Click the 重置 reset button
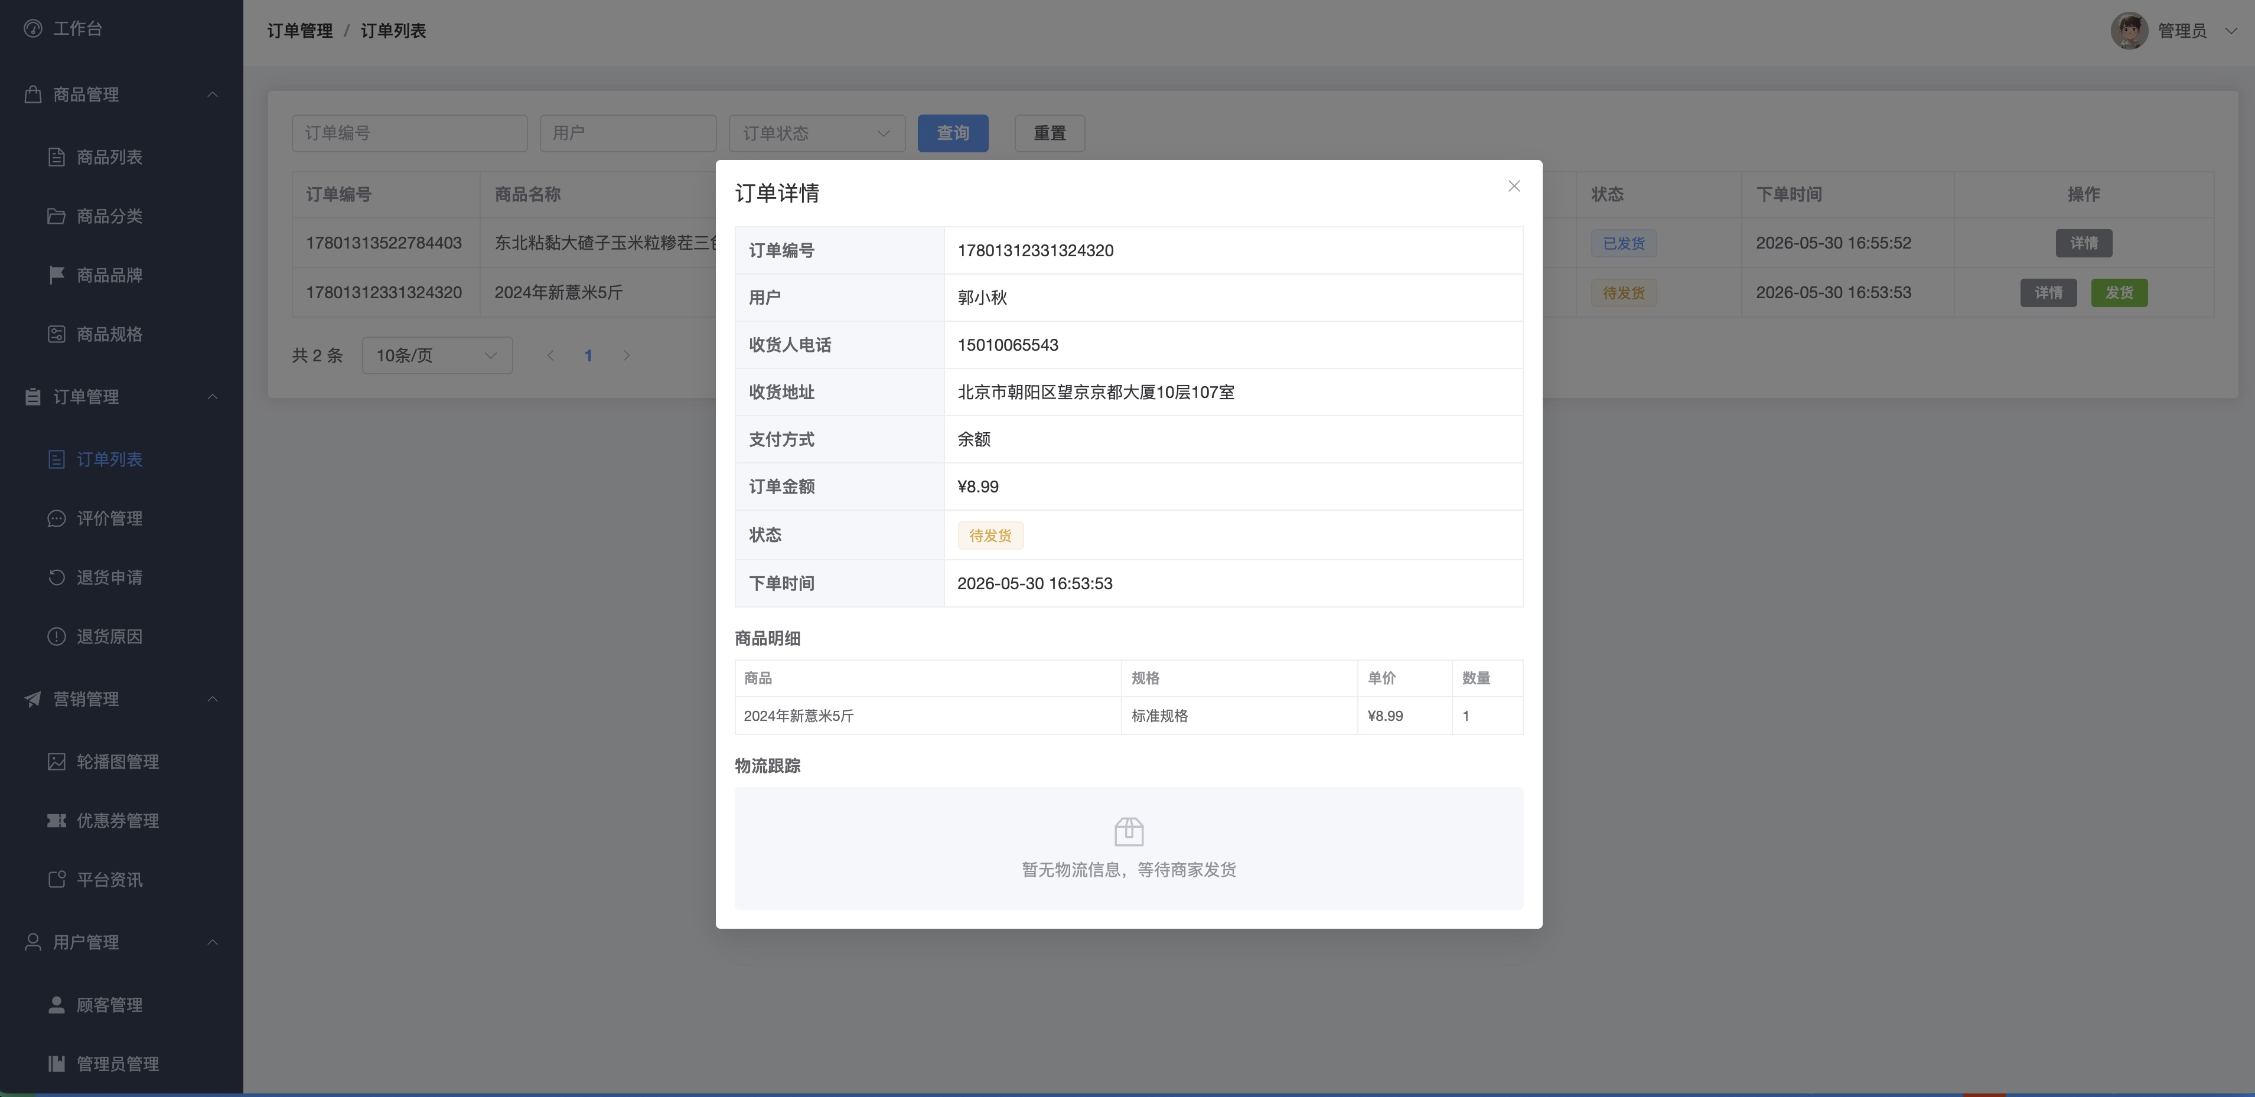The height and width of the screenshot is (1097, 2255). [x=1050, y=134]
